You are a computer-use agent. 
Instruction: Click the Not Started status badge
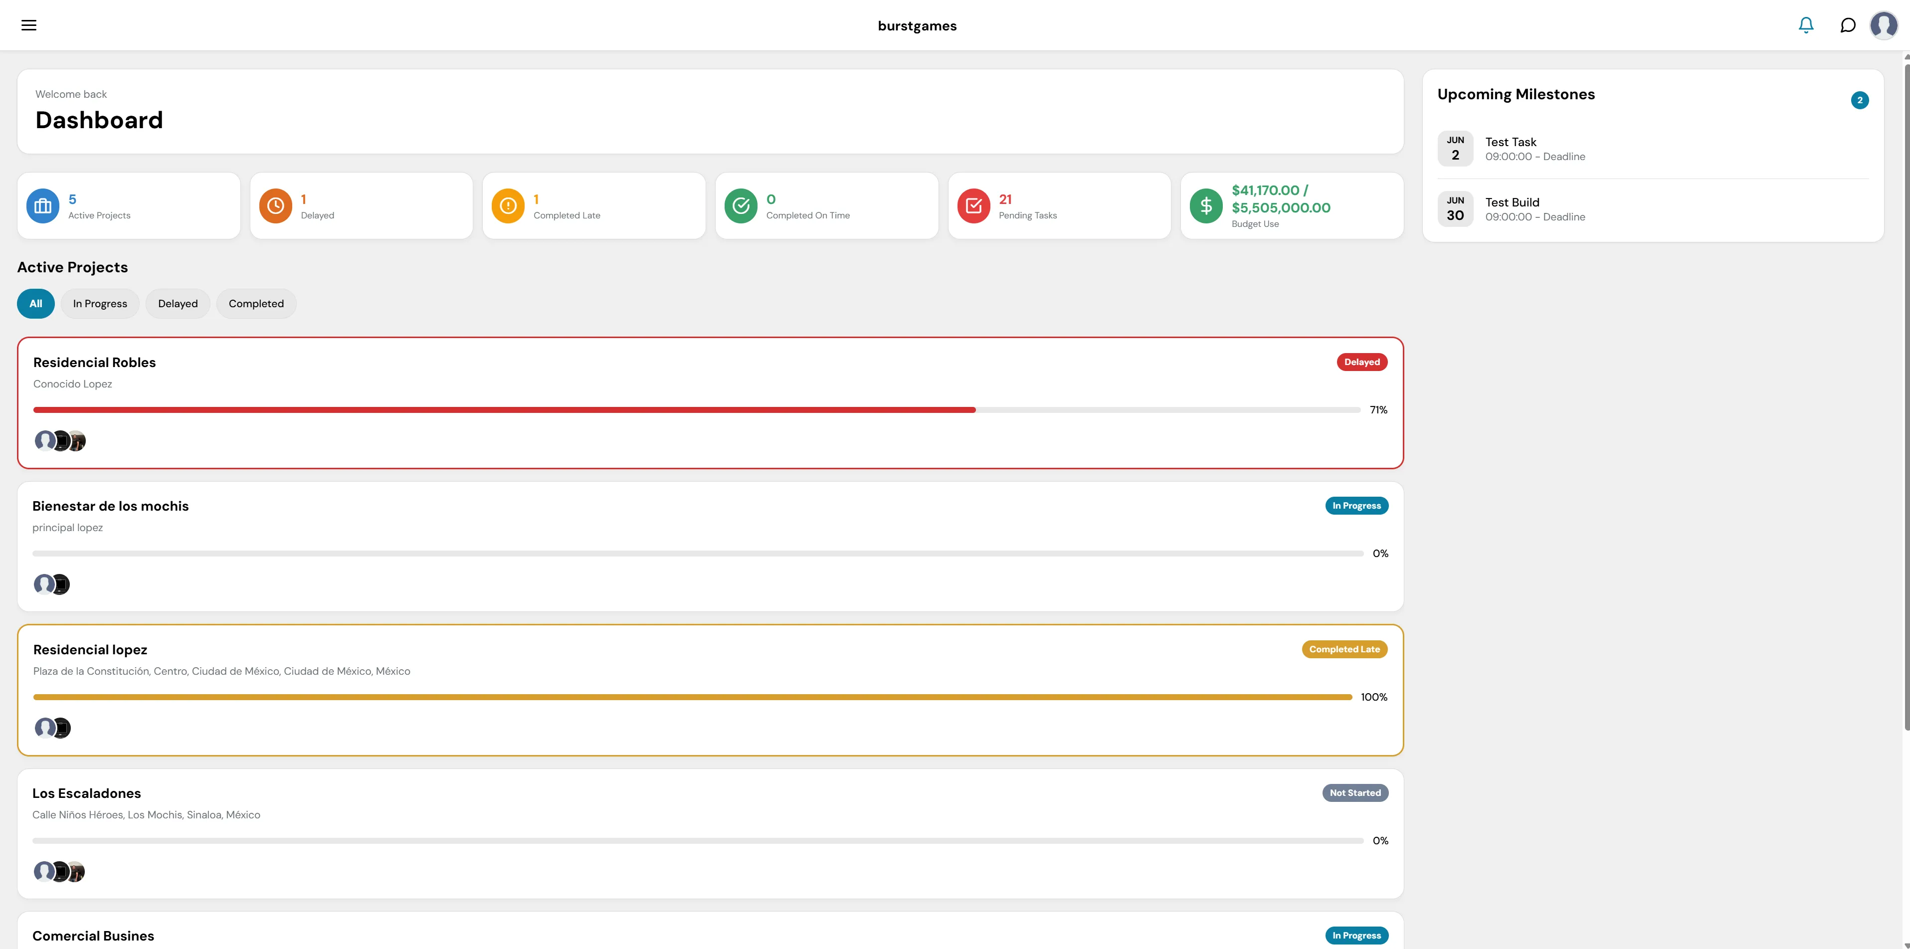pyautogui.click(x=1355, y=793)
